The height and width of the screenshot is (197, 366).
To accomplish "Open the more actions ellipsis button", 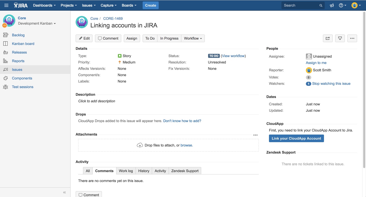I will [x=352, y=38].
